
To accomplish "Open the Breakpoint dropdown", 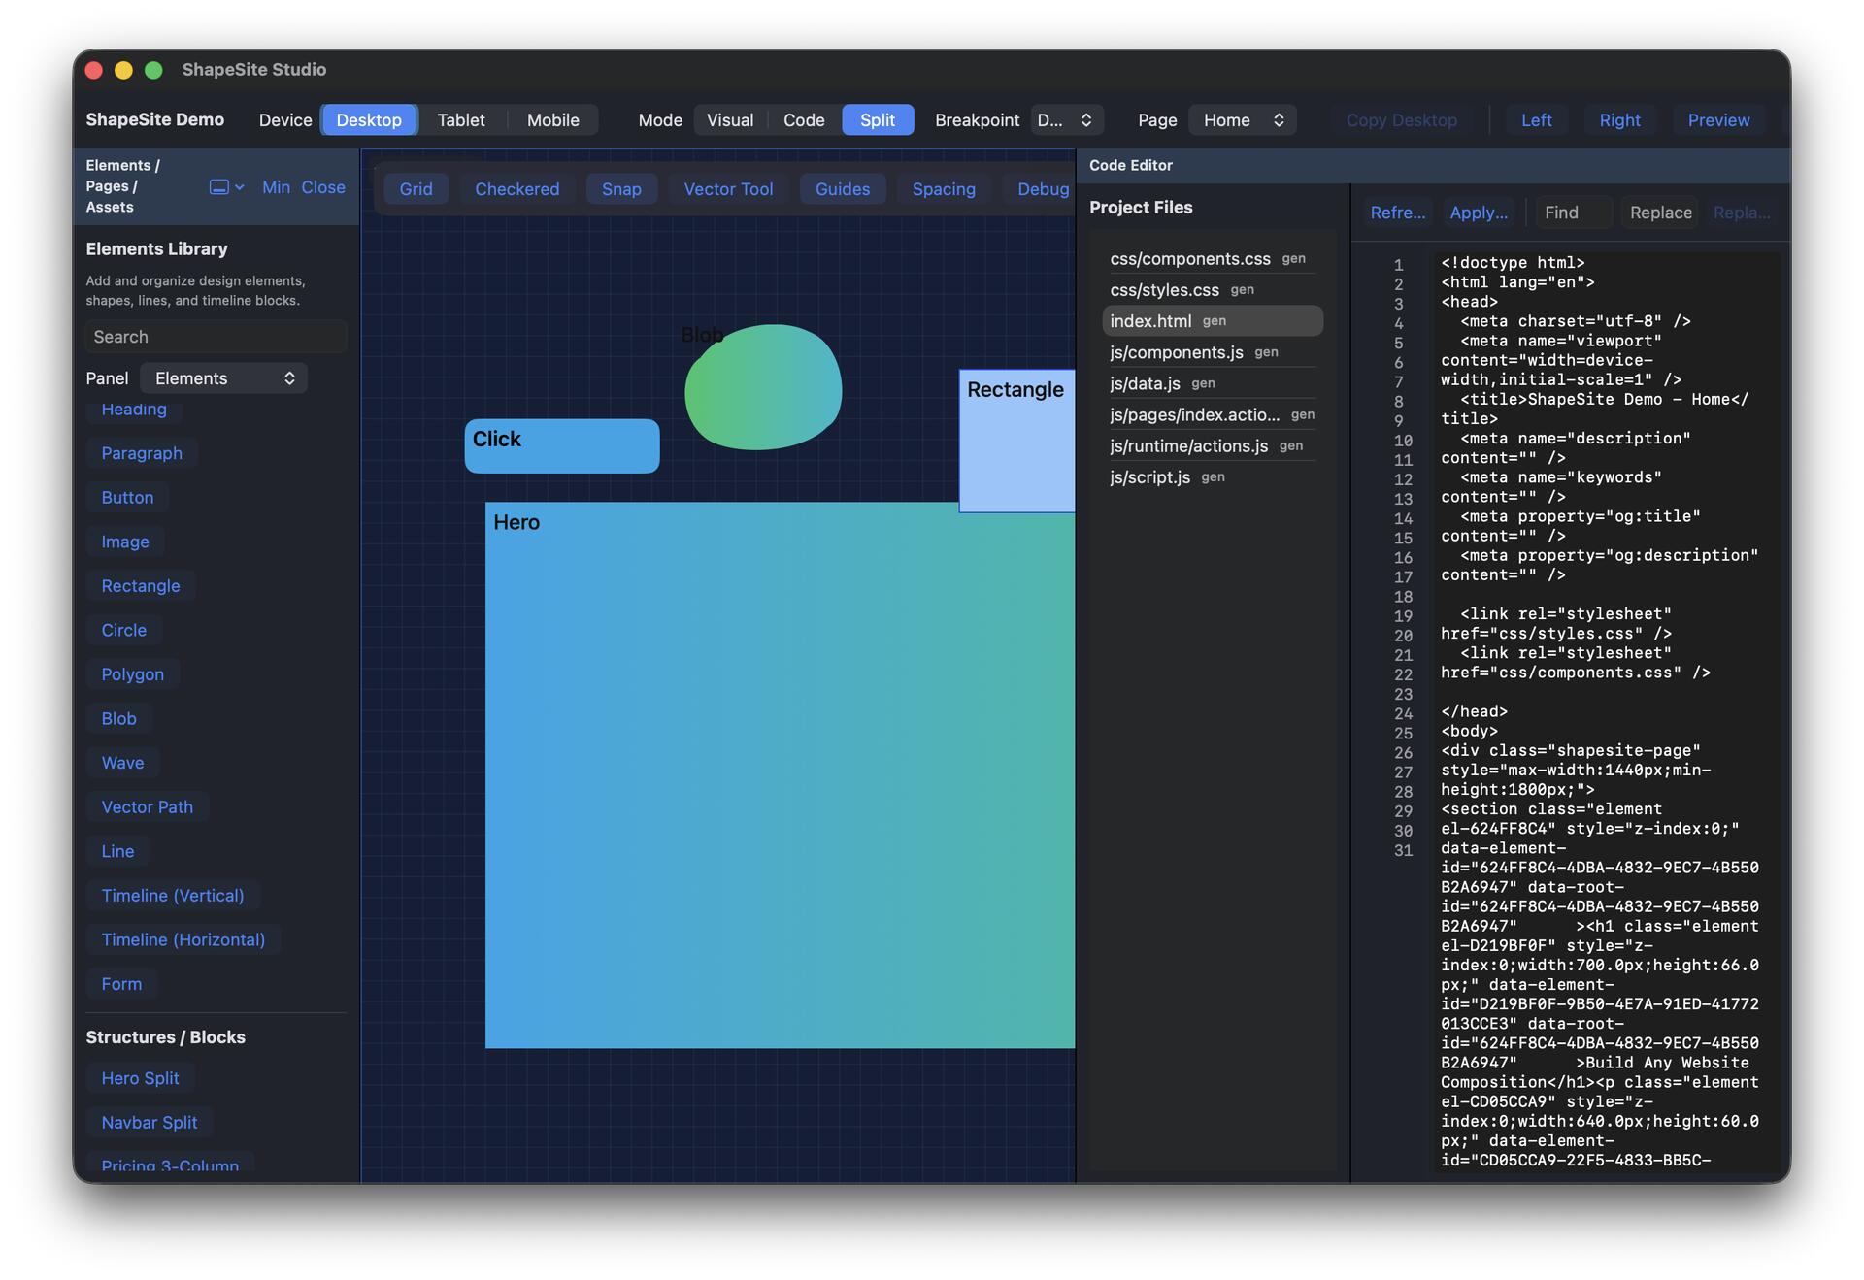I will [x=1066, y=120].
